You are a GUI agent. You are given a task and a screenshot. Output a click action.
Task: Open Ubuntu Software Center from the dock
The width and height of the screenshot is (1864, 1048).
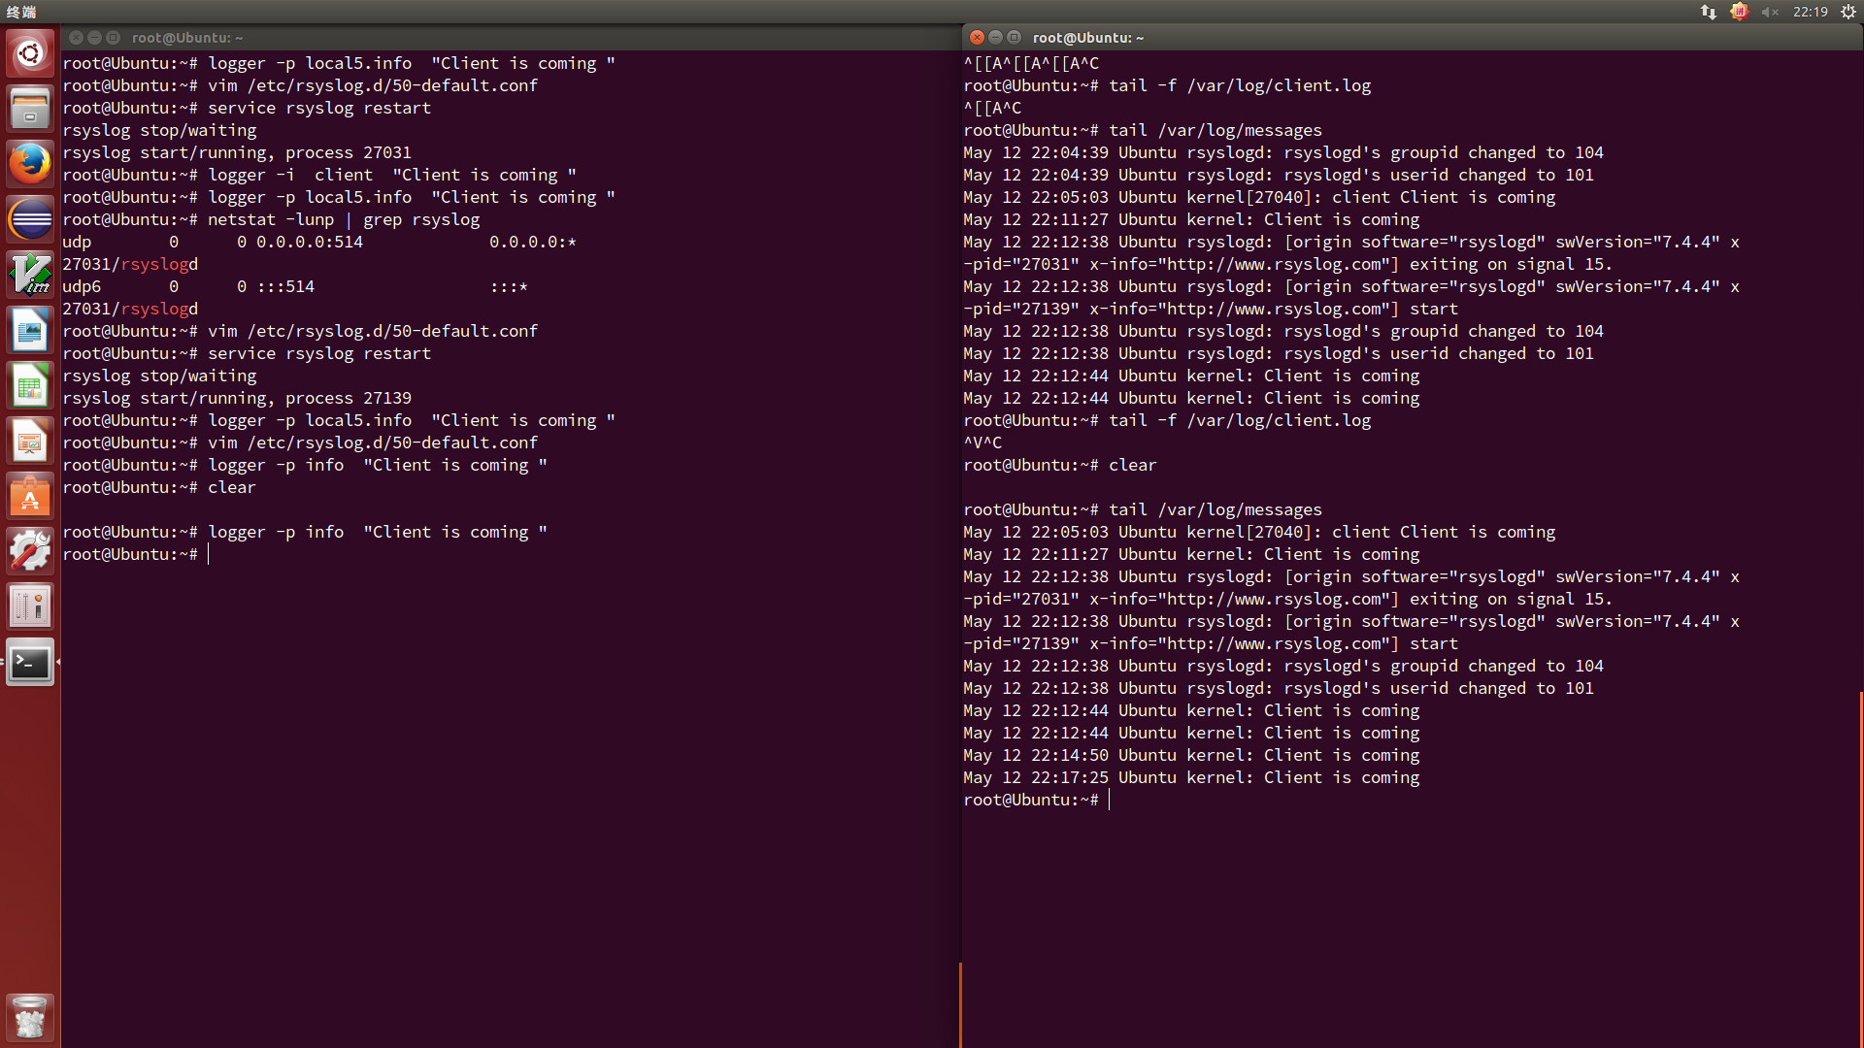(x=30, y=496)
